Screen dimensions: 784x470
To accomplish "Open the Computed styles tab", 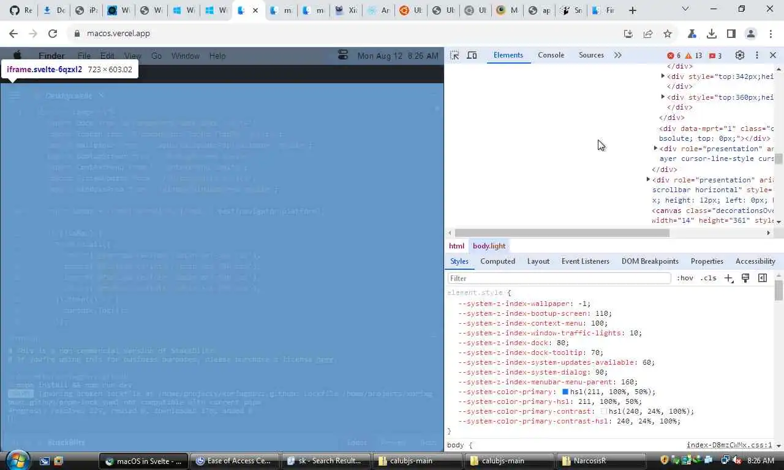I will [x=497, y=261].
